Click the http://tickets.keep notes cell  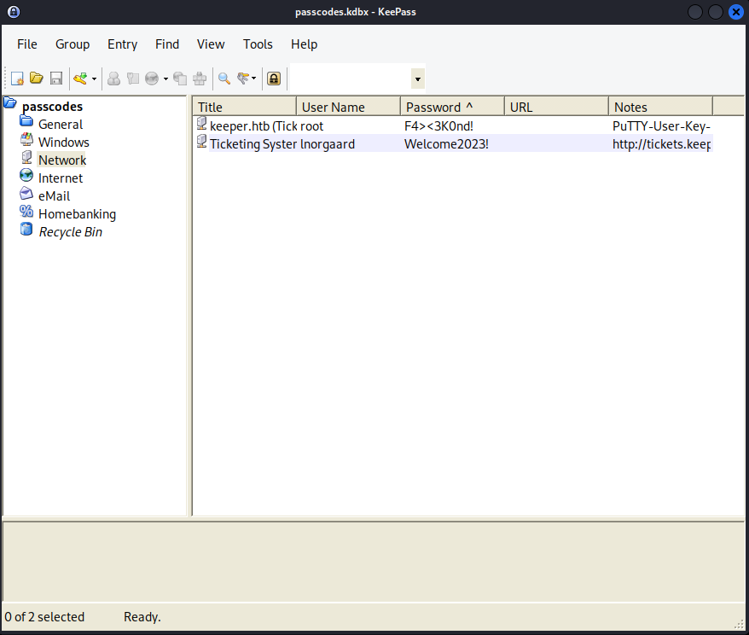(x=662, y=144)
